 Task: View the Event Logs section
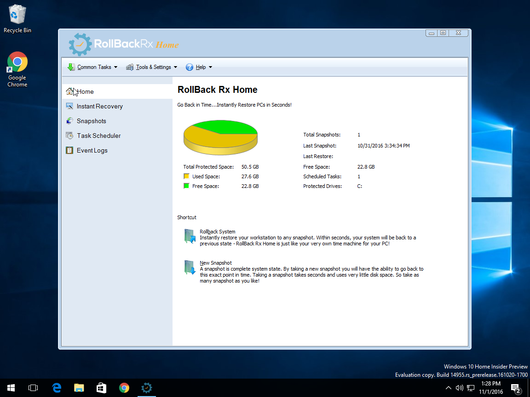coord(117,150)
